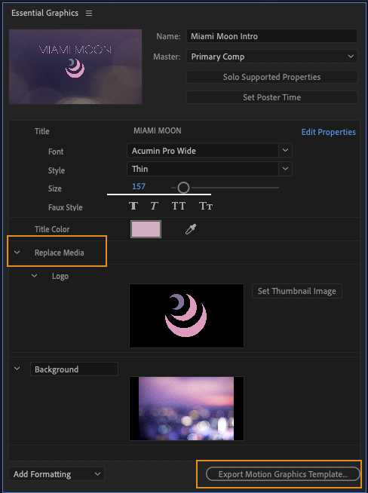The height and width of the screenshot is (493, 368).
Task: Collapse the Logo section chevron
Action: (34, 276)
